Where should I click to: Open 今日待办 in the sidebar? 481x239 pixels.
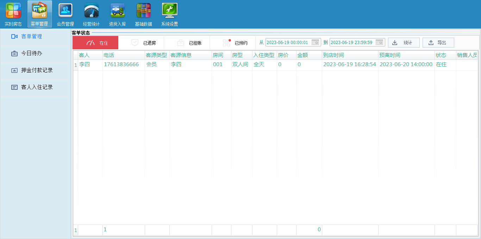click(x=32, y=54)
